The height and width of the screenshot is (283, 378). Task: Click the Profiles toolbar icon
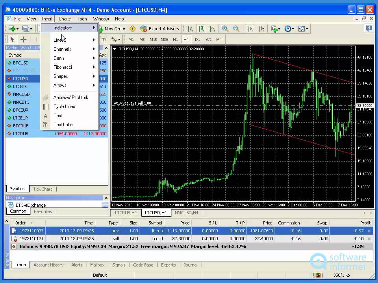coord(26,29)
